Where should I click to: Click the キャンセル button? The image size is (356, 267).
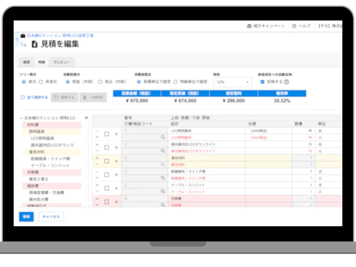click(51, 217)
